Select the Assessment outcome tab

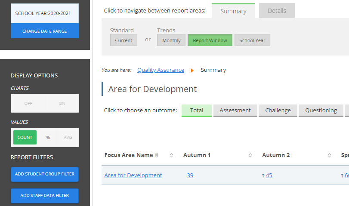(235, 111)
